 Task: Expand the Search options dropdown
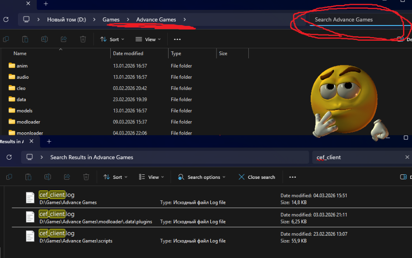pyautogui.click(x=202, y=177)
